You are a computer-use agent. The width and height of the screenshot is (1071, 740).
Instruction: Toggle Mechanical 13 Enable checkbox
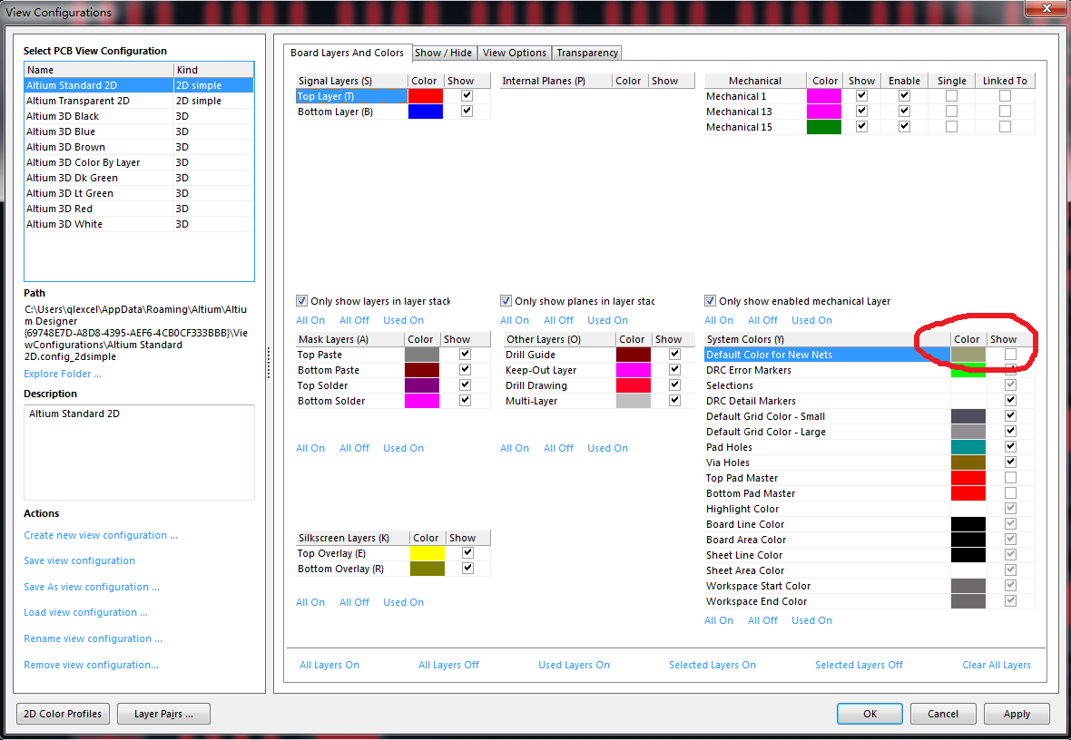pyautogui.click(x=904, y=111)
